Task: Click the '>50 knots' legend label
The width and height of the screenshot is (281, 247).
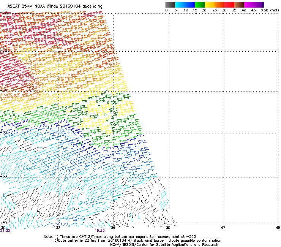Action: pyautogui.click(x=270, y=10)
